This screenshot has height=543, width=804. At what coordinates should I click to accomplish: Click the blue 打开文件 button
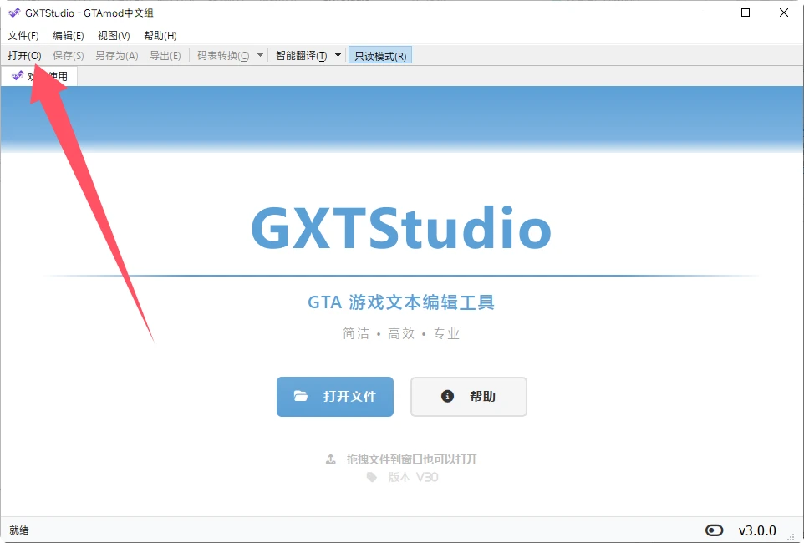coord(335,396)
